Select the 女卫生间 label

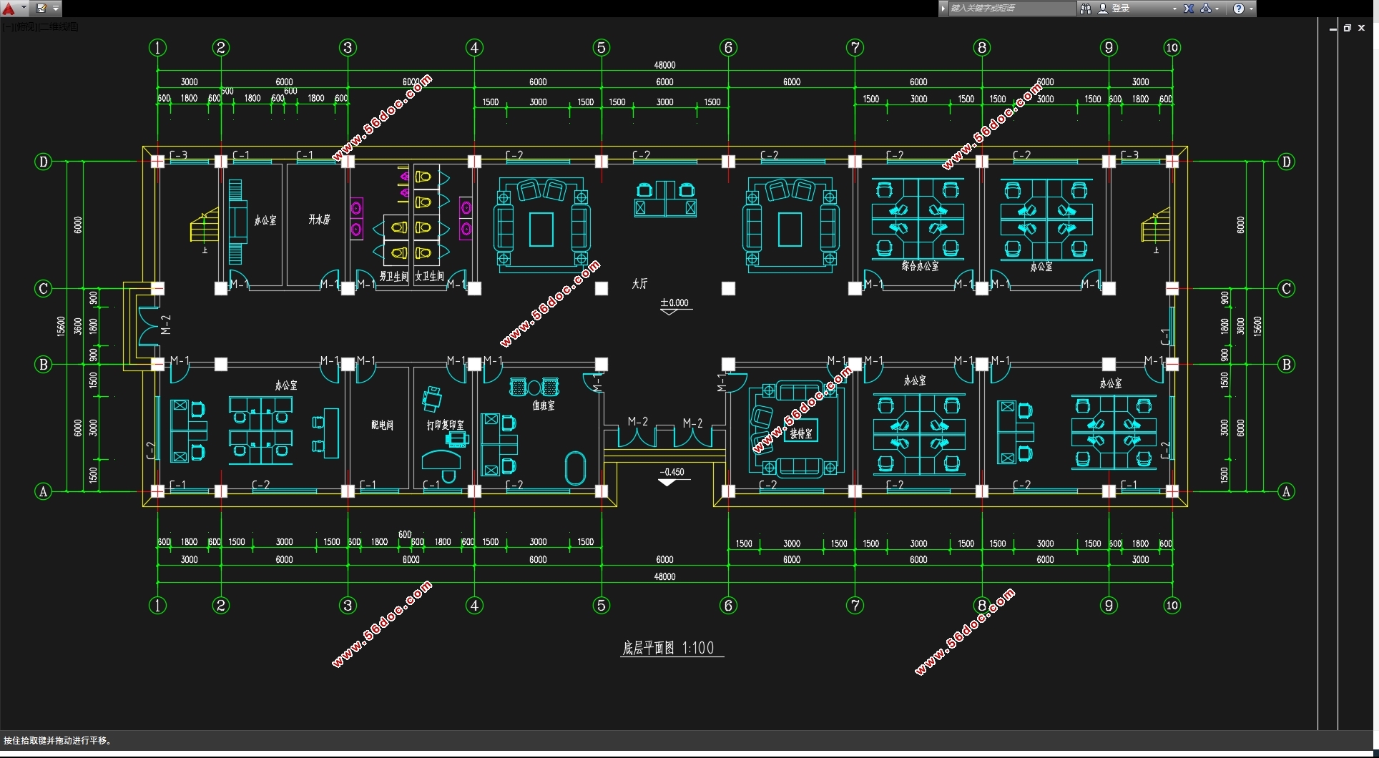point(429,276)
